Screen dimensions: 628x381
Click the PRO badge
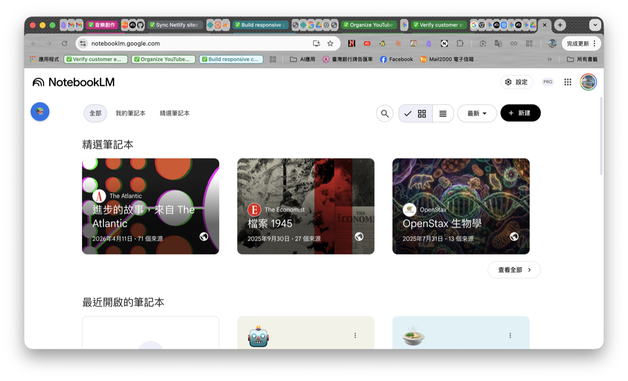tap(548, 82)
